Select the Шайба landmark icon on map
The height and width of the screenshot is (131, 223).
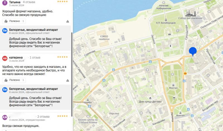(88, 99)
